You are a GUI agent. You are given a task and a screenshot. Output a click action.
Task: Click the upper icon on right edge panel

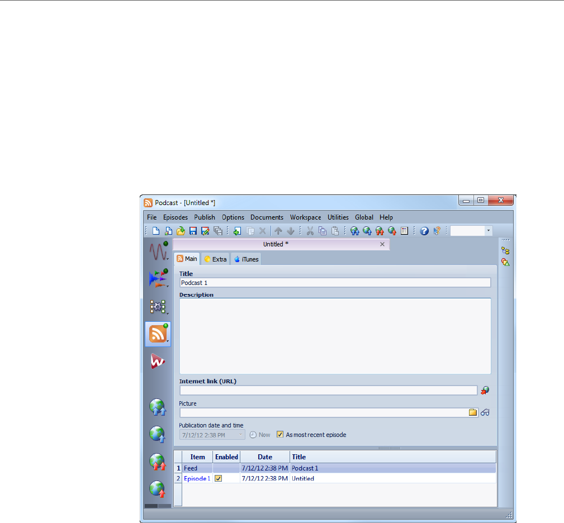coord(505,250)
